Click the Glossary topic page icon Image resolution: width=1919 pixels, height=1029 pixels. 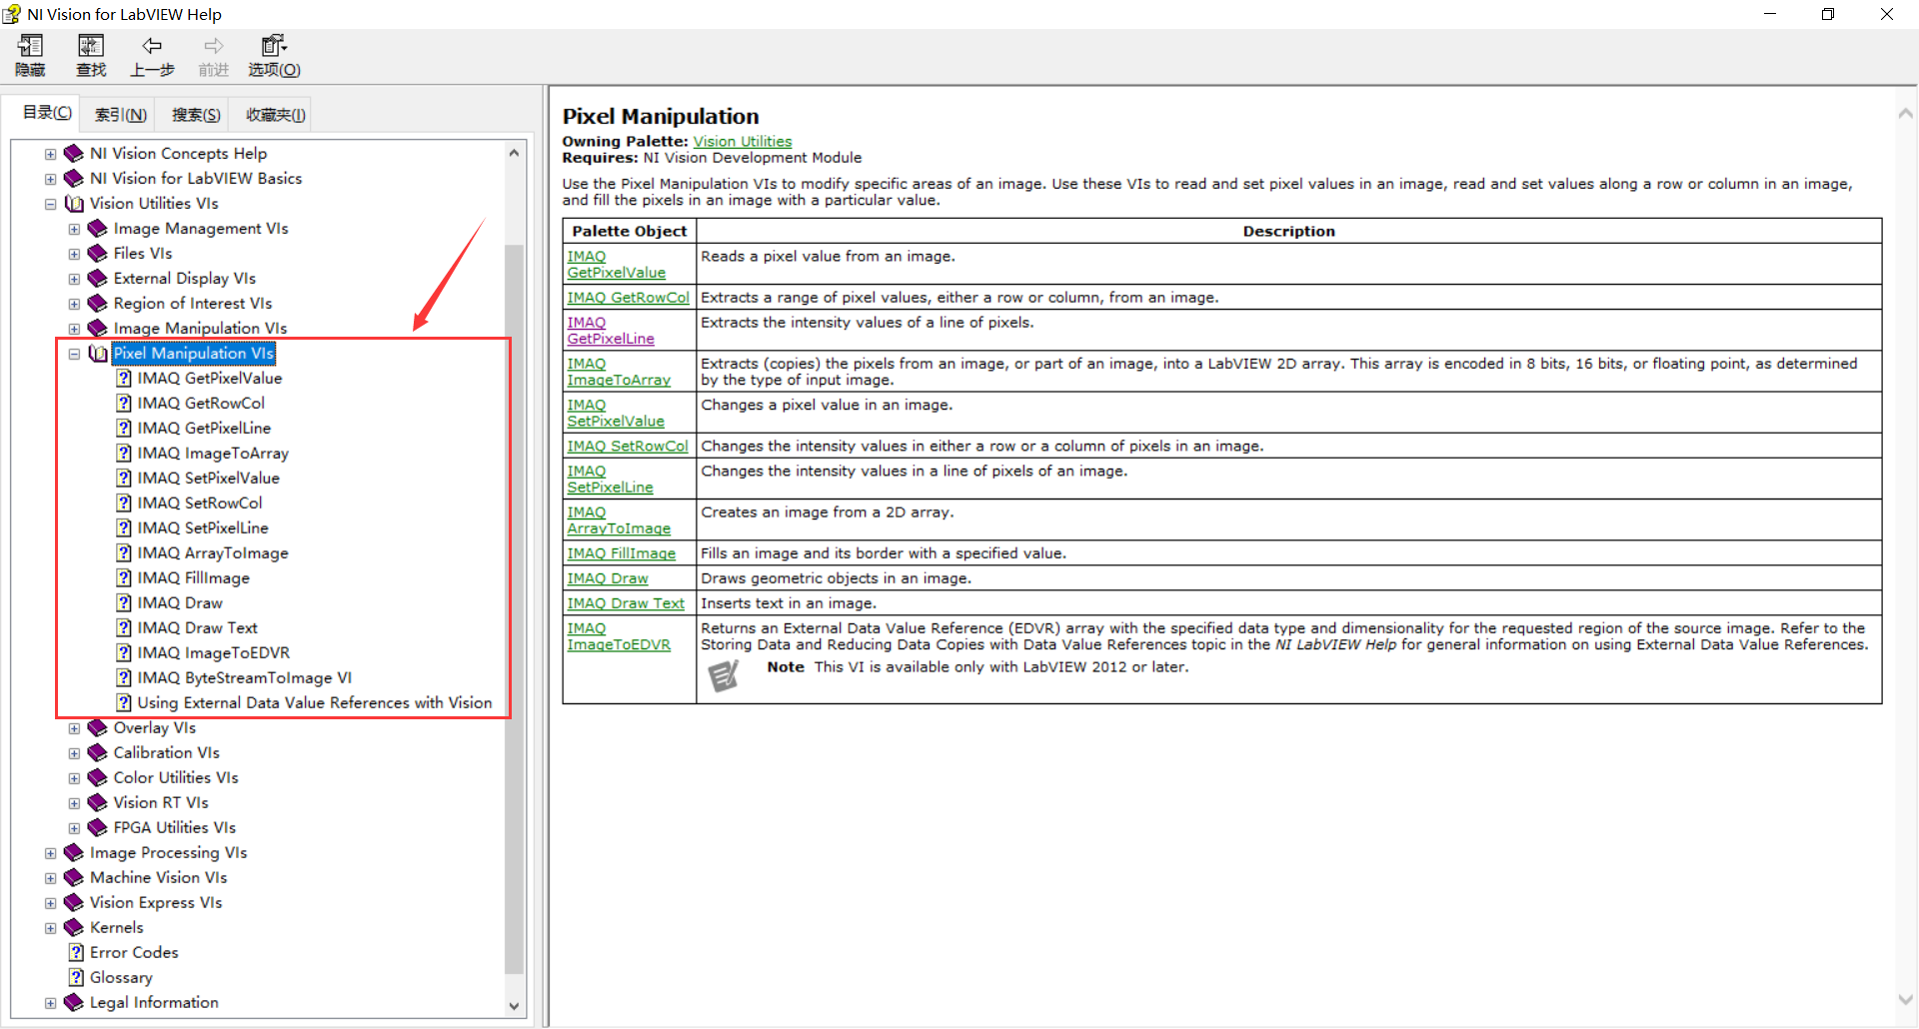(x=76, y=977)
